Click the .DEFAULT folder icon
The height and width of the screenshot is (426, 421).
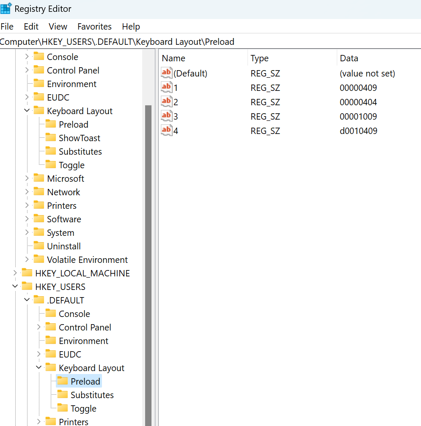point(39,300)
